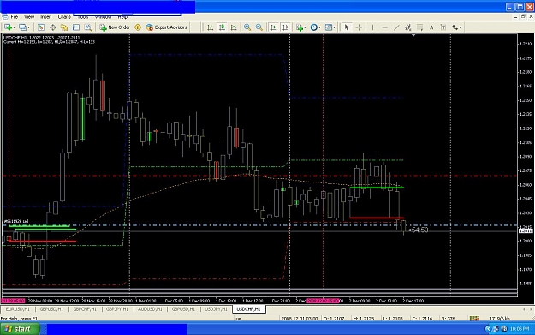Expand the Periods dropdown arrow
Image resolution: width=535 pixels, height=335 pixels.
coord(319,27)
